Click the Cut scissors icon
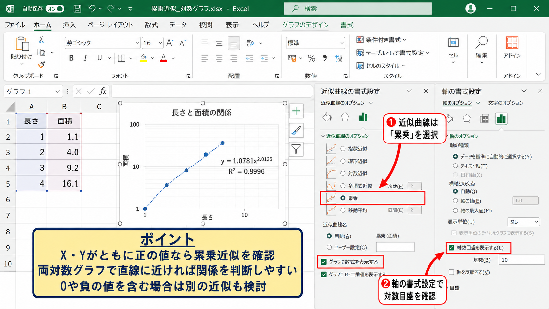 coord(41,40)
